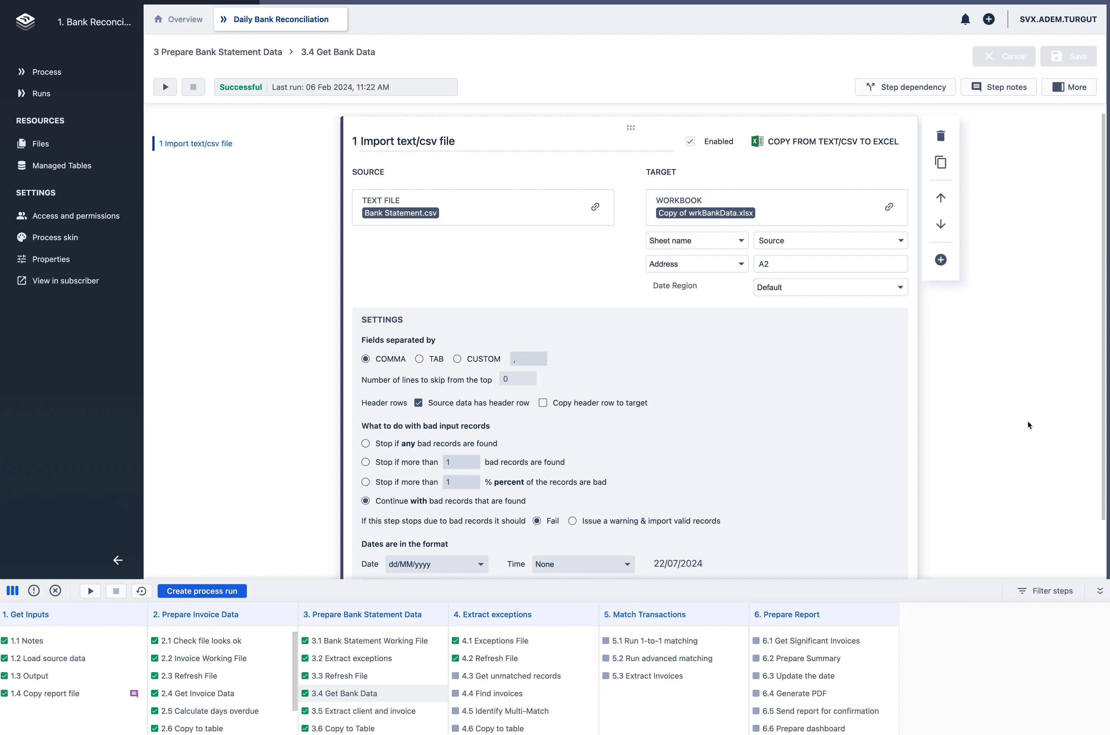The height and width of the screenshot is (735, 1110).
Task: Click the A2 address input field
Action: [x=830, y=264]
